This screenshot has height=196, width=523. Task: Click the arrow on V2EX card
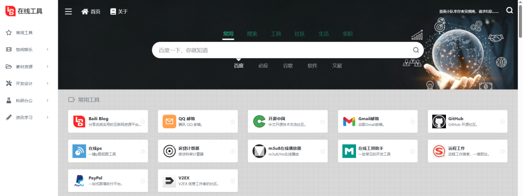click(x=233, y=181)
